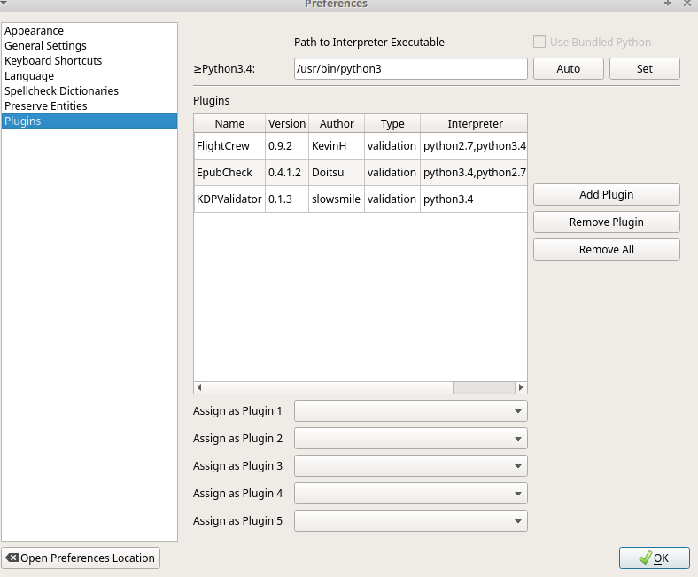
Task: Click the right arrow of the table scrollbar
Action: pyautogui.click(x=521, y=387)
